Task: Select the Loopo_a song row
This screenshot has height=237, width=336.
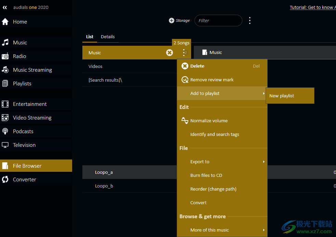Action: [x=130, y=172]
